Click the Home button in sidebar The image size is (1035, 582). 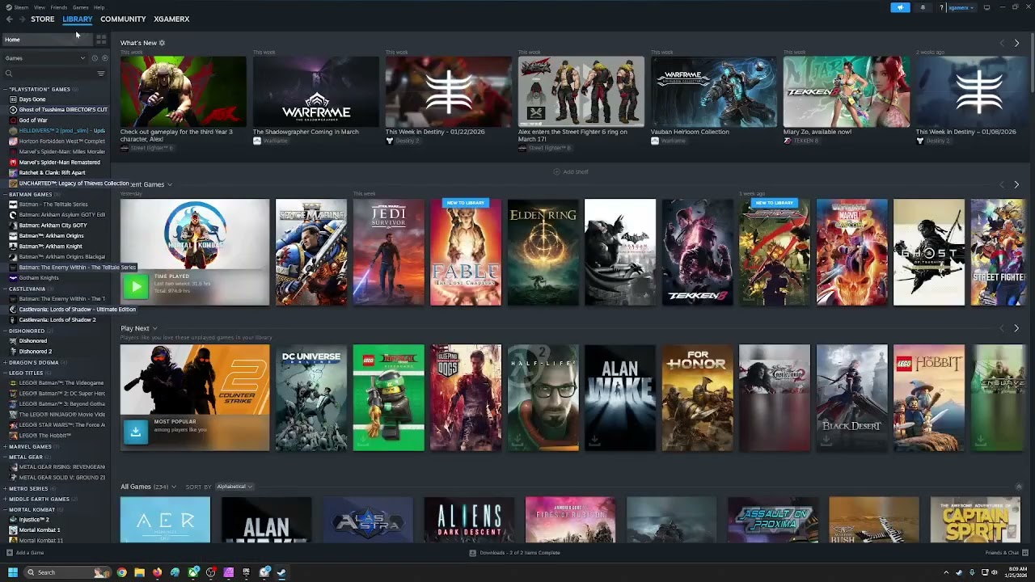(x=47, y=40)
